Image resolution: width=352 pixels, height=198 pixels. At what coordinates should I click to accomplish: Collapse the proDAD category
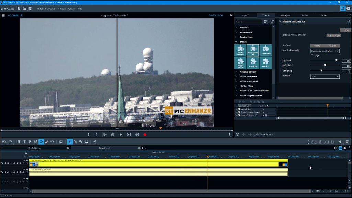tap(236, 42)
